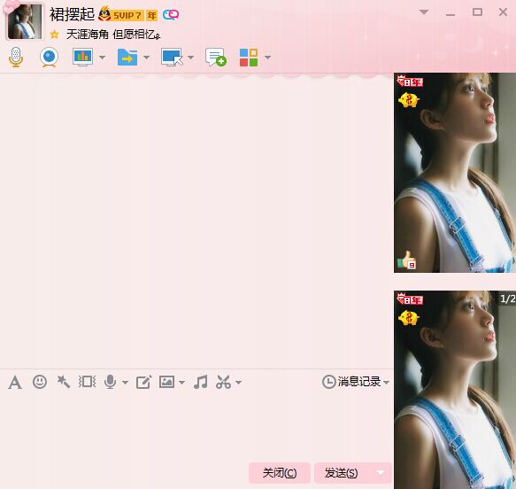Open the remote presentation screen icon
The height and width of the screenshot is (489, 516).
pos(82,57)
